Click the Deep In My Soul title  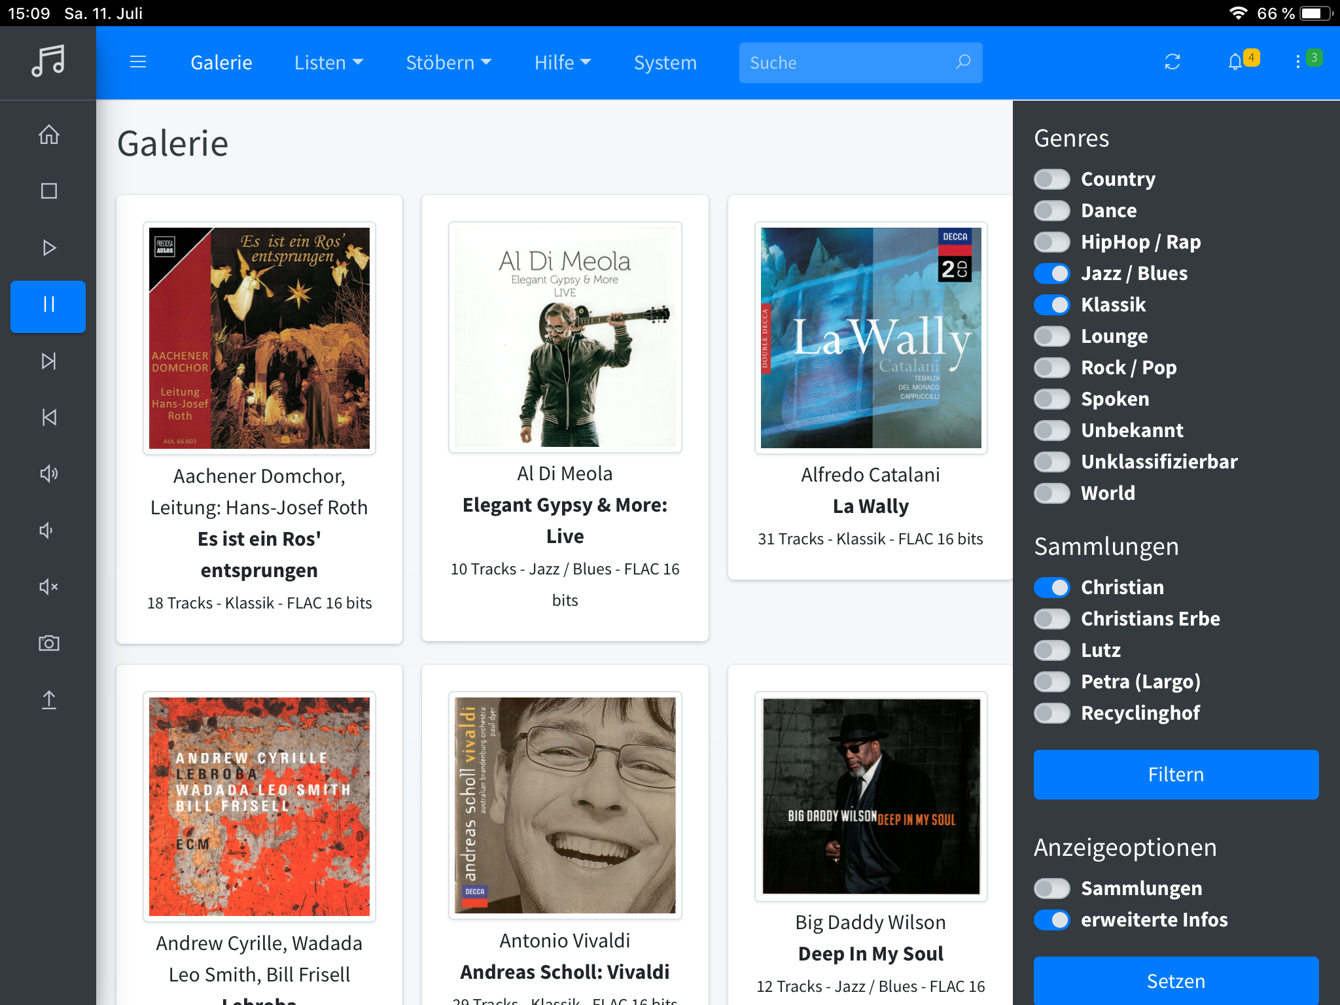point(871,954)
